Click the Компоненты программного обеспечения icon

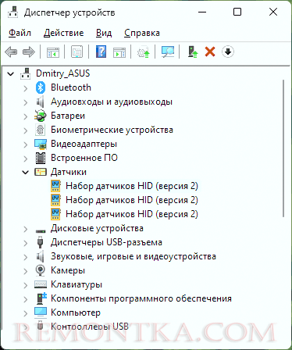tap(41, 298)
